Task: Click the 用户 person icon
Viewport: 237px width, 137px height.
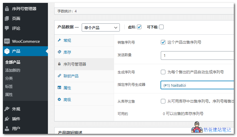Action: [7, 129]
